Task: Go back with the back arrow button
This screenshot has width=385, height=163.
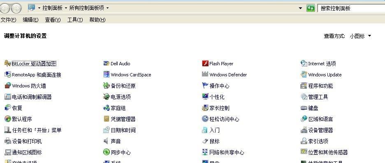Action: tap(5, 9)
